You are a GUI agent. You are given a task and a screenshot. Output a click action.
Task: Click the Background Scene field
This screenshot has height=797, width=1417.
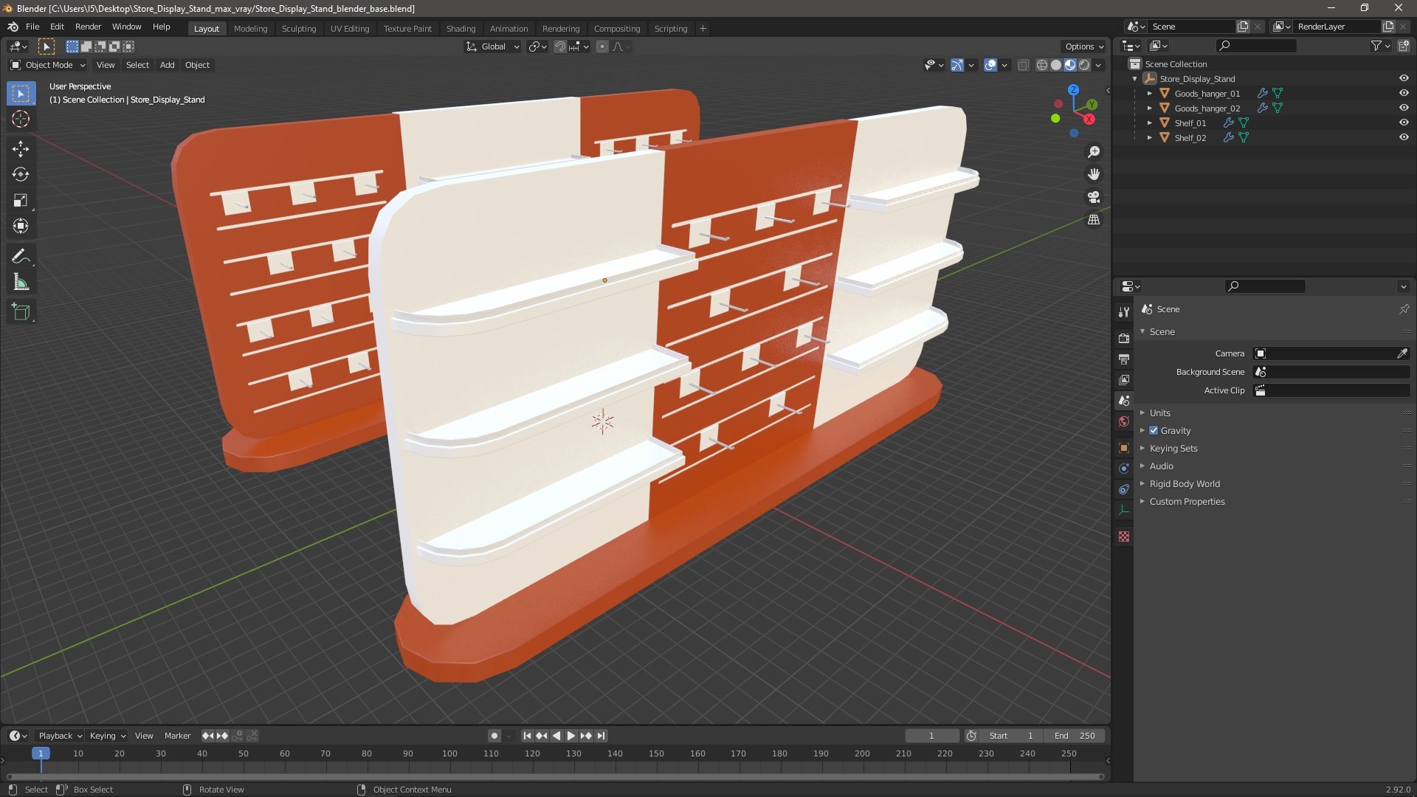click(x=1332, y=372)
